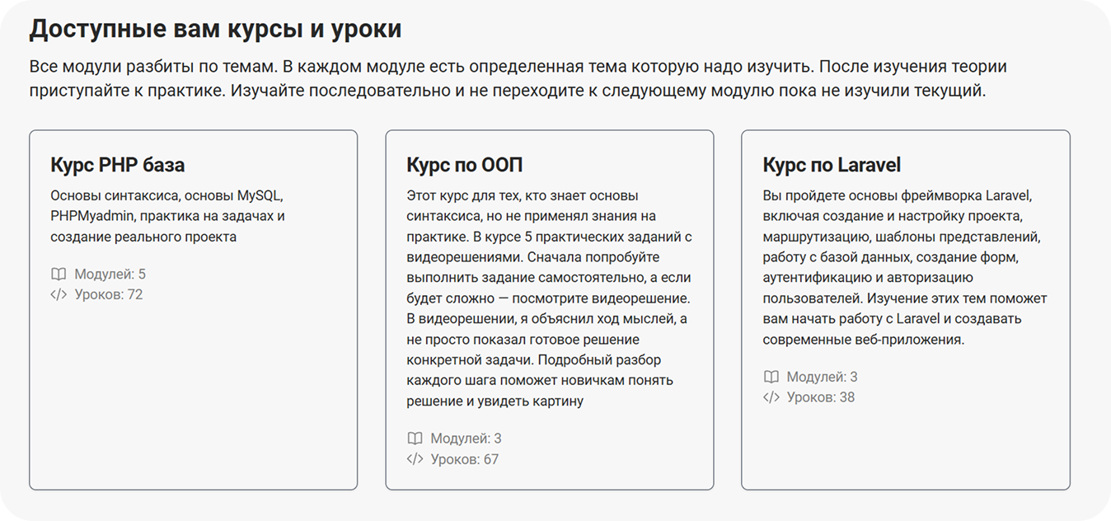Click the intro paragraph about modules and themes

click(518, 78)
